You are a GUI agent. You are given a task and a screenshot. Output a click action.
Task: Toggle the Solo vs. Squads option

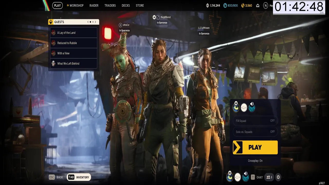click(255, 132)
